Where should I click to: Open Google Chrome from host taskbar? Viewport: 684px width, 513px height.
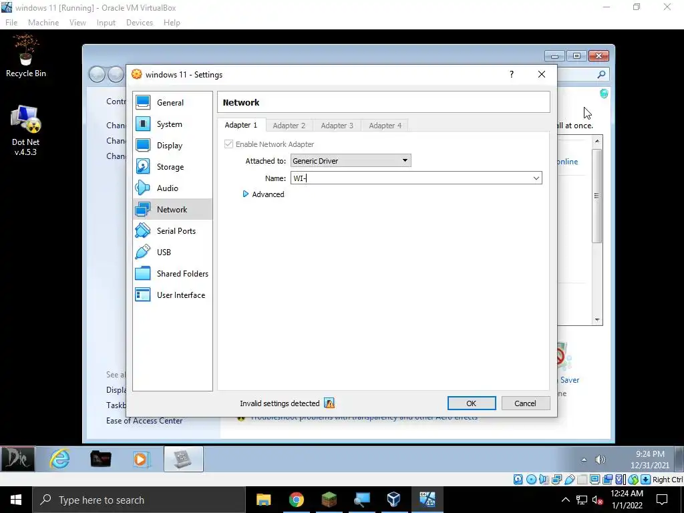pos(296,500)
